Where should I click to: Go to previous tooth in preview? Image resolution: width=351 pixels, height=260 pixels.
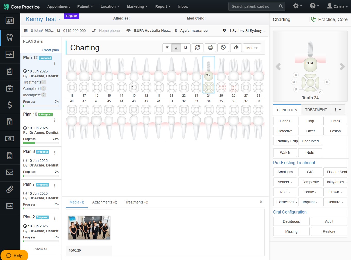point(278,67)
